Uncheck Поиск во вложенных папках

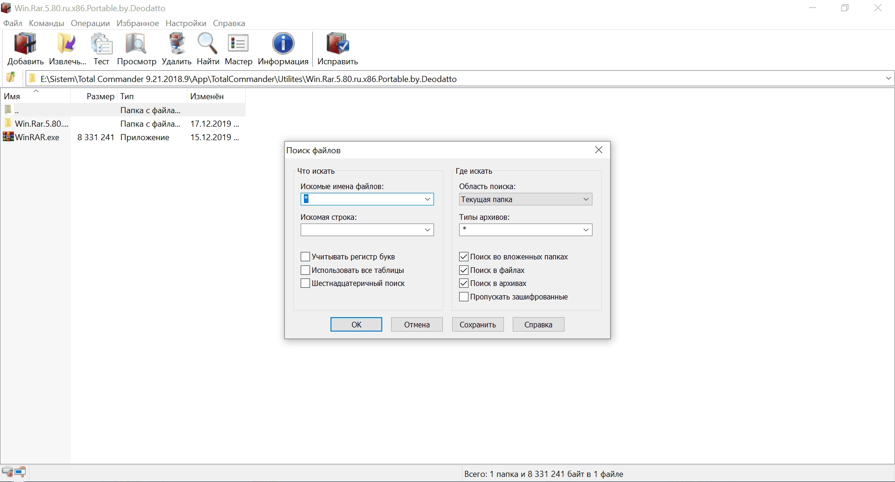[x=464, y=257]
